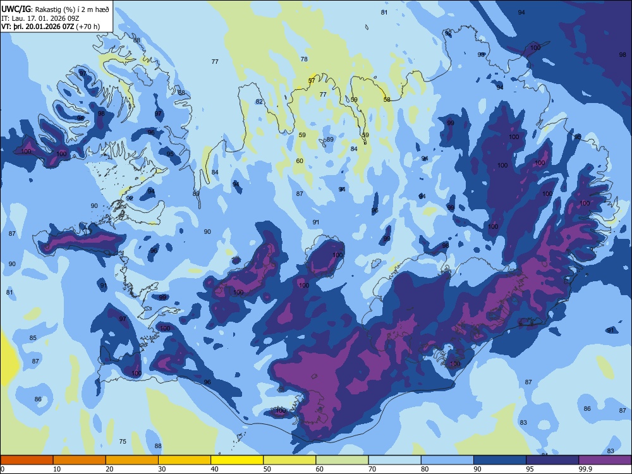This screenshot has height=474, width=632.
Task: Click the humidity value '58' on the map
Action: pos(387,100)
